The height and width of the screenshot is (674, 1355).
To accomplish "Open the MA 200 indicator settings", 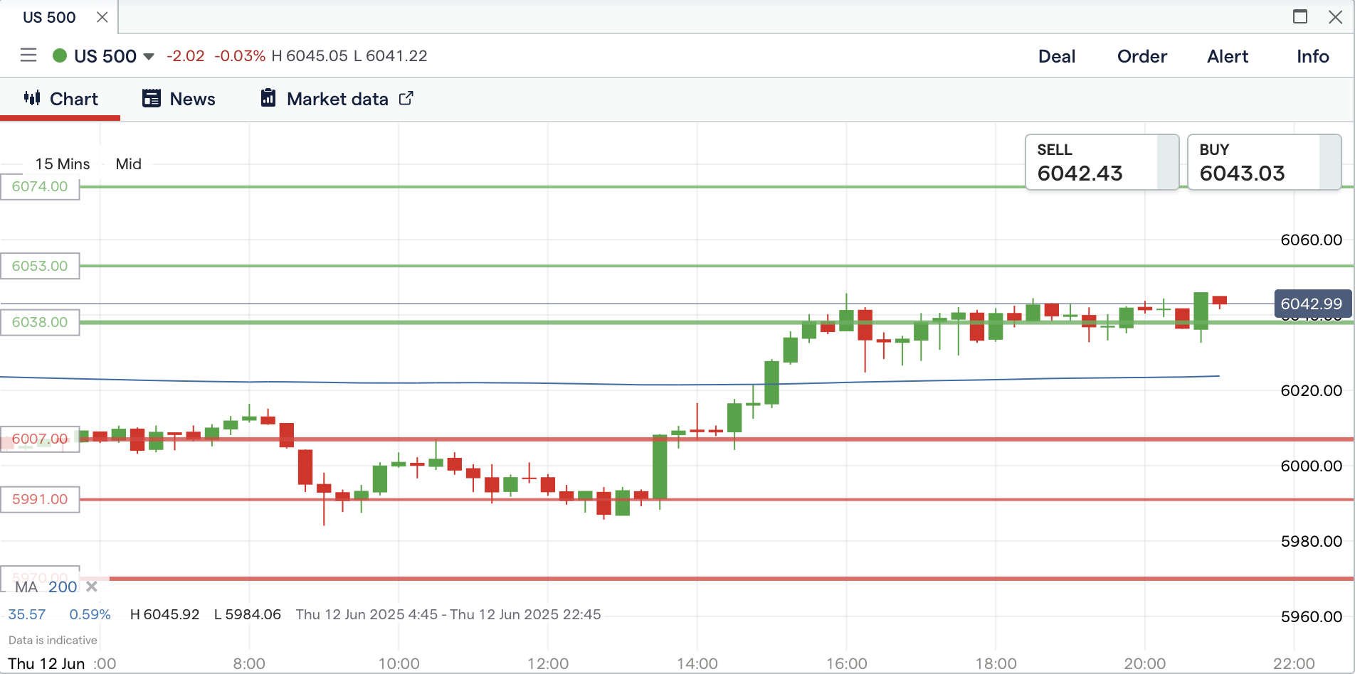I will 46,587.
